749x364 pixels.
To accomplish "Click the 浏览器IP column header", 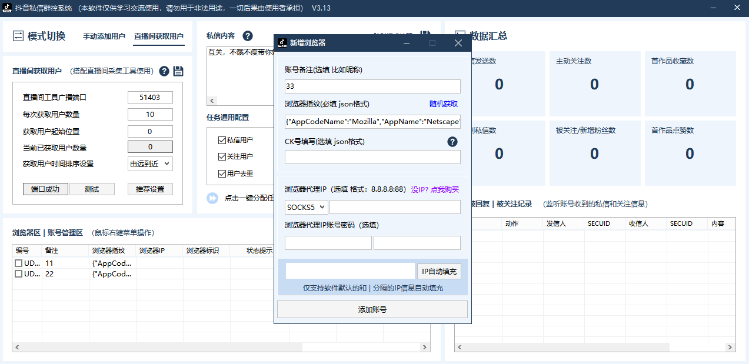I will point(159,251).
